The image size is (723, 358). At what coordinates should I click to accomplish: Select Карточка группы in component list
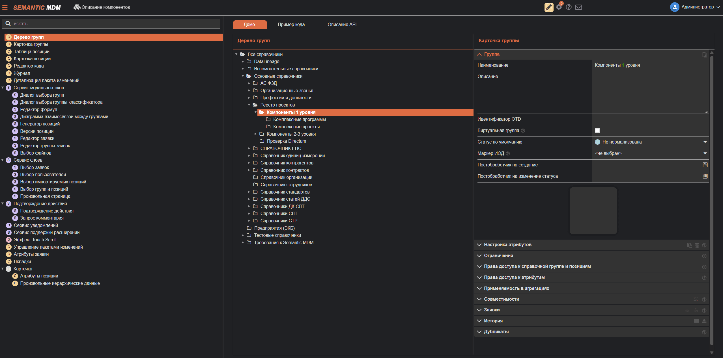click(x=31, y=44)
